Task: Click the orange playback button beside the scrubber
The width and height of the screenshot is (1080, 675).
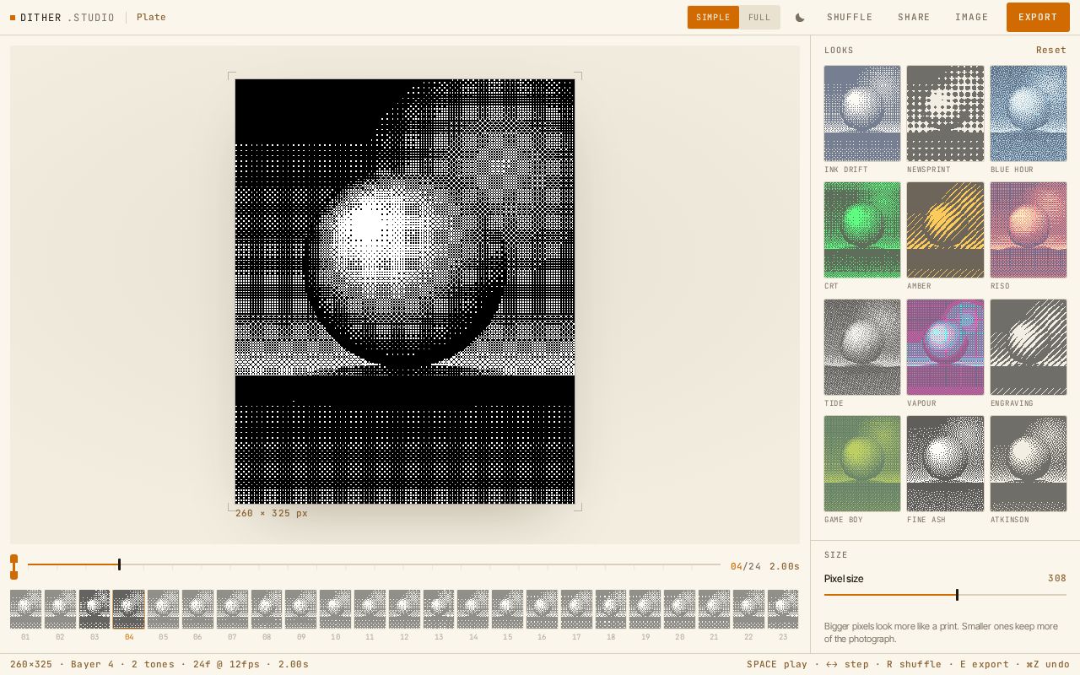Action: pyautogui.click(x=13, y=567)
